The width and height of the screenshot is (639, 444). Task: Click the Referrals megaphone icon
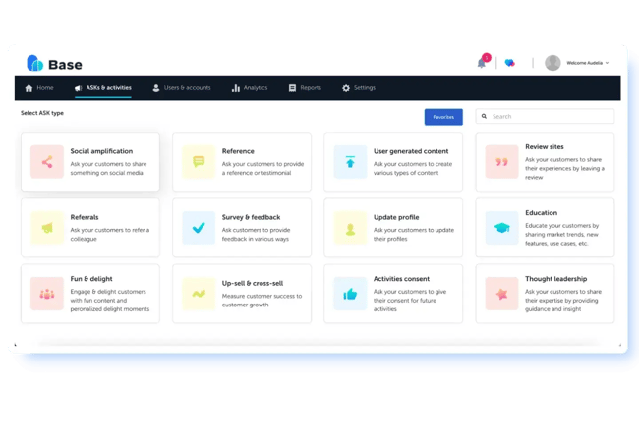[47, 228]
